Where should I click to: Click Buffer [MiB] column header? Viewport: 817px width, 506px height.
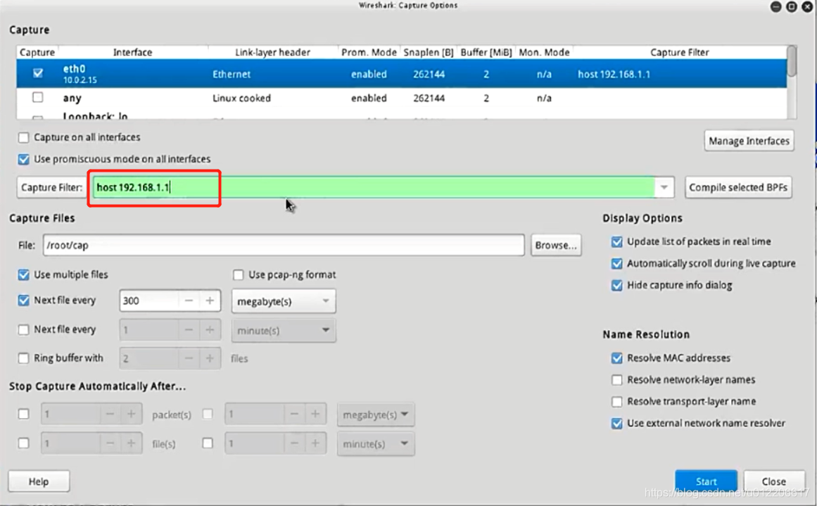pos(486,52)
